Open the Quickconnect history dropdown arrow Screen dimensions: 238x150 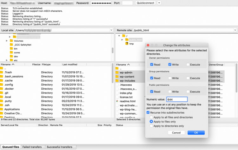tap(159, 3)
